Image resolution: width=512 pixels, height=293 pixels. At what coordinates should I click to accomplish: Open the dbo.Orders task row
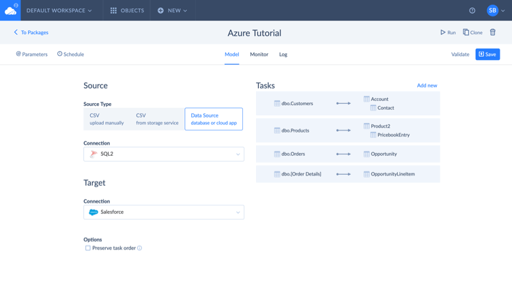click(x=347, y=154)
